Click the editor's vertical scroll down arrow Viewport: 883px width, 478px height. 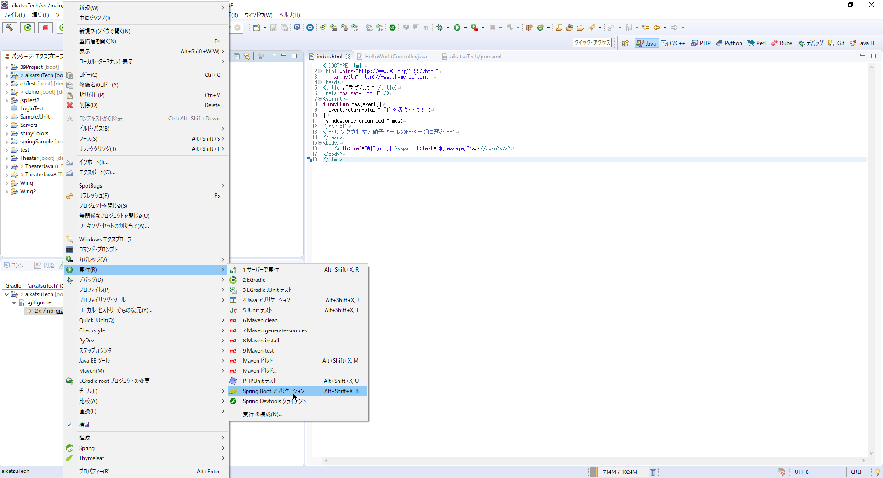(871, 453)
